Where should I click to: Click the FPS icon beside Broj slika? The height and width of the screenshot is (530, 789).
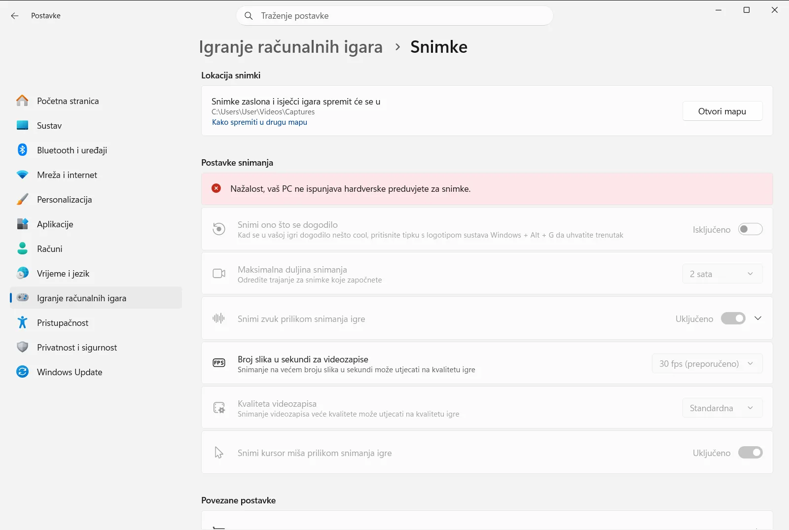pos(219,363)
